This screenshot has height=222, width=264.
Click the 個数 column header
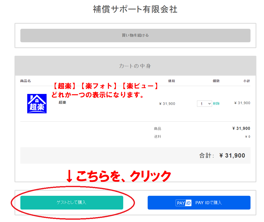(x=216, y=81)
